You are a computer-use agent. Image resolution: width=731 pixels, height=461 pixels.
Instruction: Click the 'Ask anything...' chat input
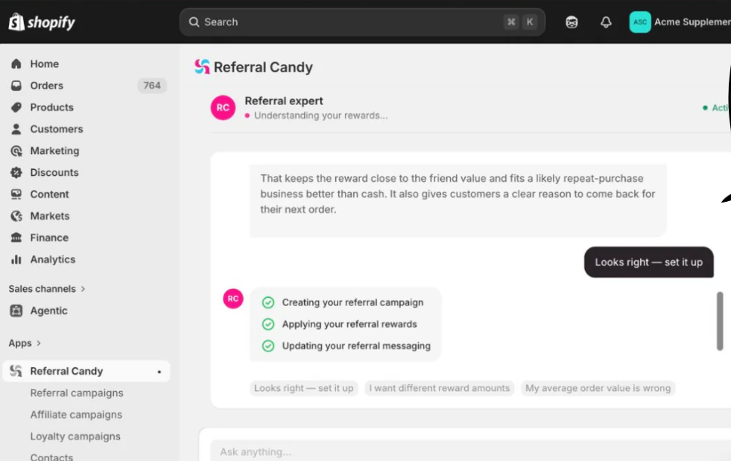(x=471, y=451)
